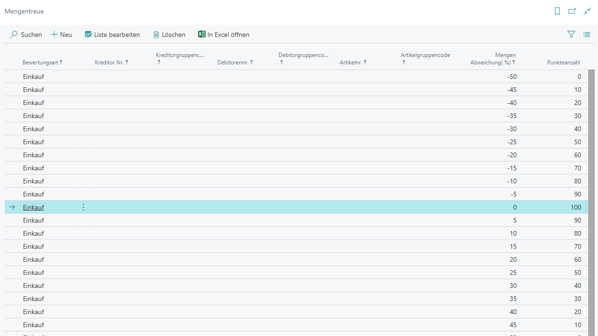
Task: Click the deviation cell showing 45
Action: point(513,325)
